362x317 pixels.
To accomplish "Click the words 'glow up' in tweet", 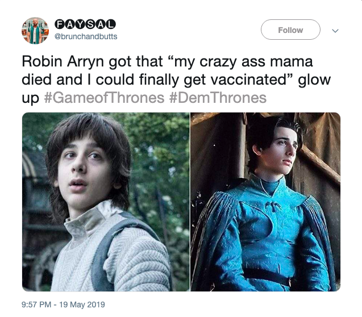I will tap(176, 89).
